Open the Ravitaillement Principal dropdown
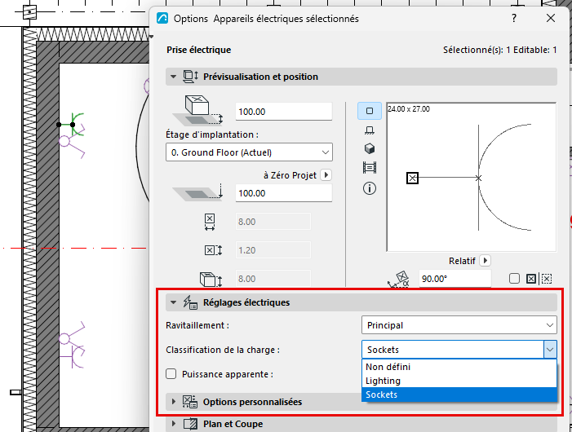The height and width of the screenshot is (432, 572). [x=459, y=325]
